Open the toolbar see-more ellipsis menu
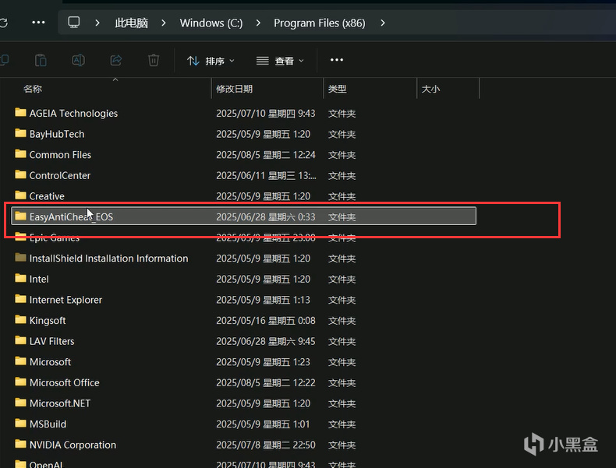This screenshot has width=616, height=468. pos(337,60)
